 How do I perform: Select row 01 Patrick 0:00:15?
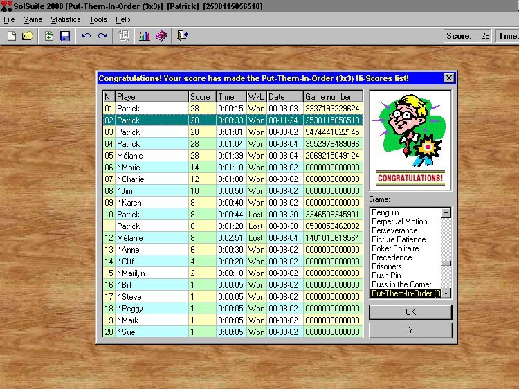[x=233, y=108]
